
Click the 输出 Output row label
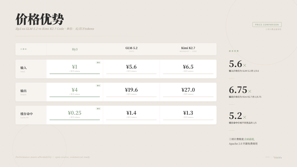coord(23,92)
